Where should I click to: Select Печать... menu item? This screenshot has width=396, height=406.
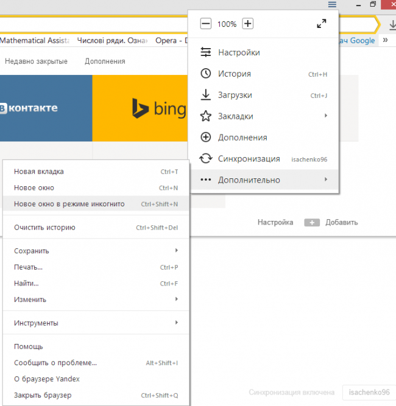(x=96, y=267)
